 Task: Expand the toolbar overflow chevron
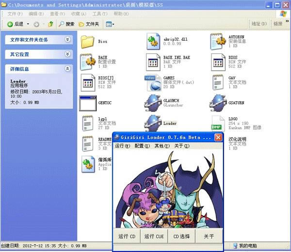pyautogui.click(x=287, y=21)
